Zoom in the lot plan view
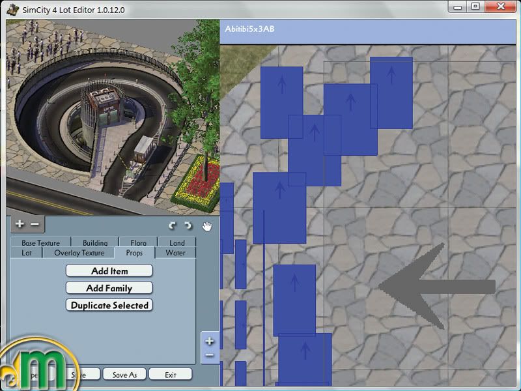 click(x=209, y=341)
